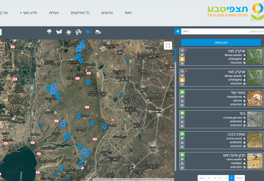Go to the עידכונים page
This screenshot has height=181, width=264.
(107, 13)
